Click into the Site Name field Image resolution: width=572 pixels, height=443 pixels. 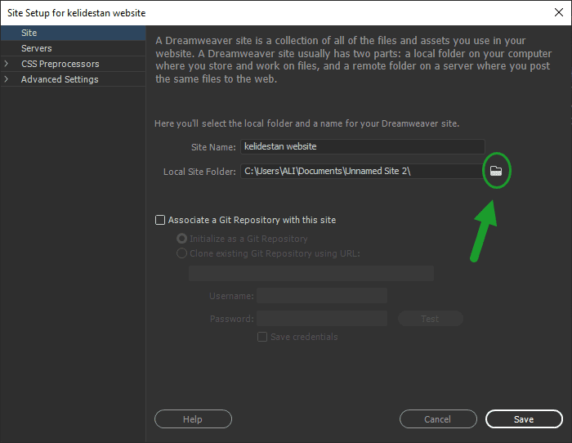[x=363, y=146]
